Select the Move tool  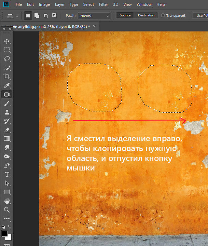(6, 41)
